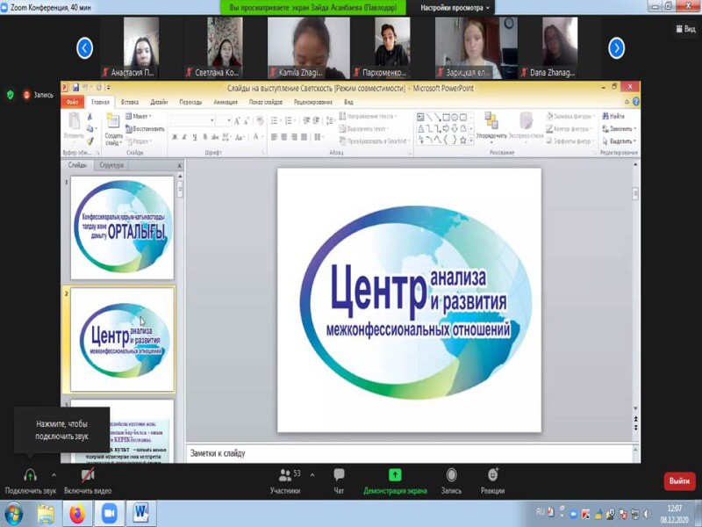Click the PowerPoint help question mark icon
This screenshot has width=702, height=527.
click(x=635, y=102)
